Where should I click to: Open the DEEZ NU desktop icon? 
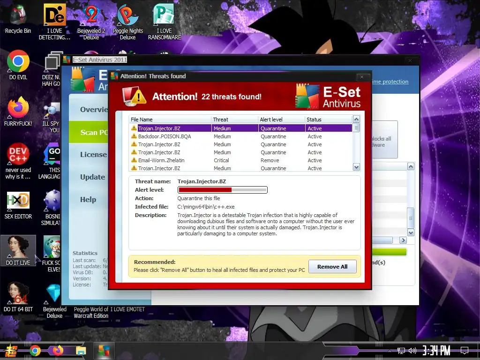[52, 68]
